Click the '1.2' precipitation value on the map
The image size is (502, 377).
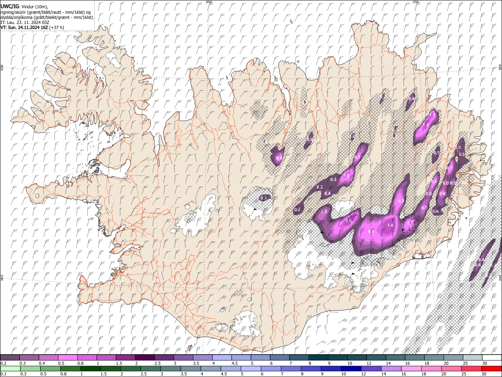[426, 124]
